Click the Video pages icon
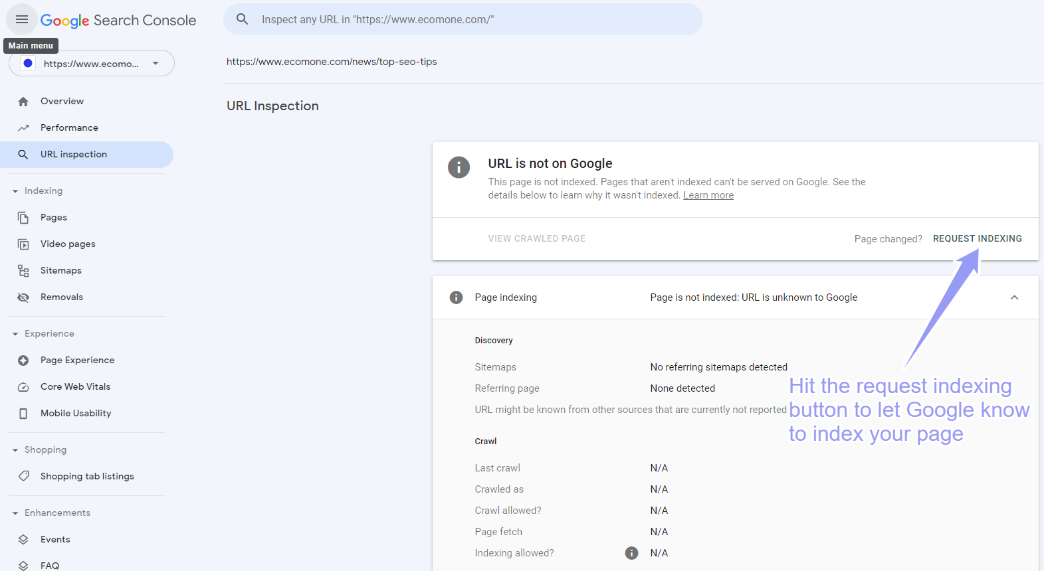The image size is (1044, 571). 23,244
